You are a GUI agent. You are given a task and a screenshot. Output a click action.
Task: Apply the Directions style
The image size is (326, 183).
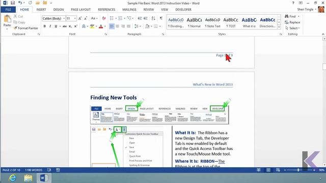(267, 22)
